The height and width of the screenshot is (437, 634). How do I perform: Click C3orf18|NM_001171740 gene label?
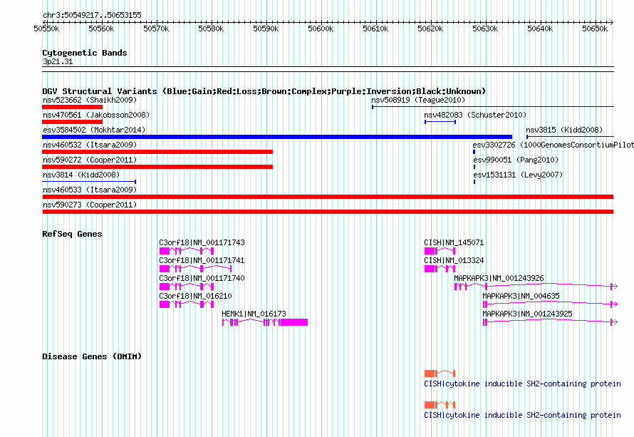(202, 279)
